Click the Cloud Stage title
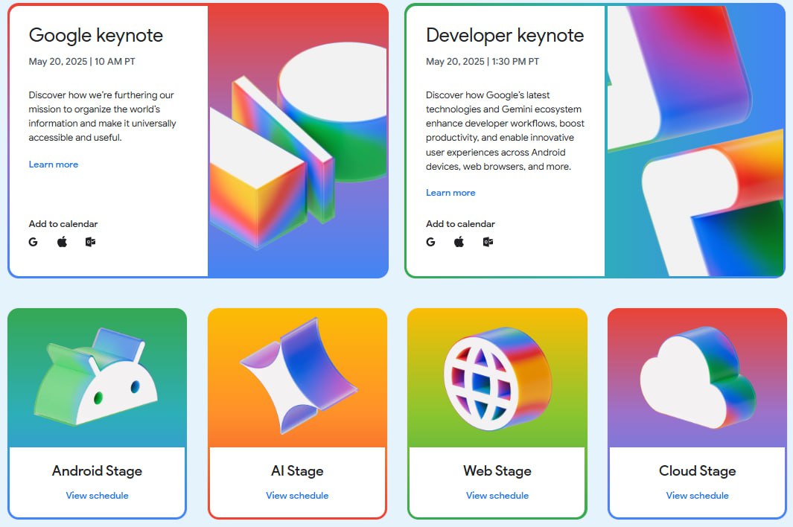The image size is (793, 527). coord(698,471)
